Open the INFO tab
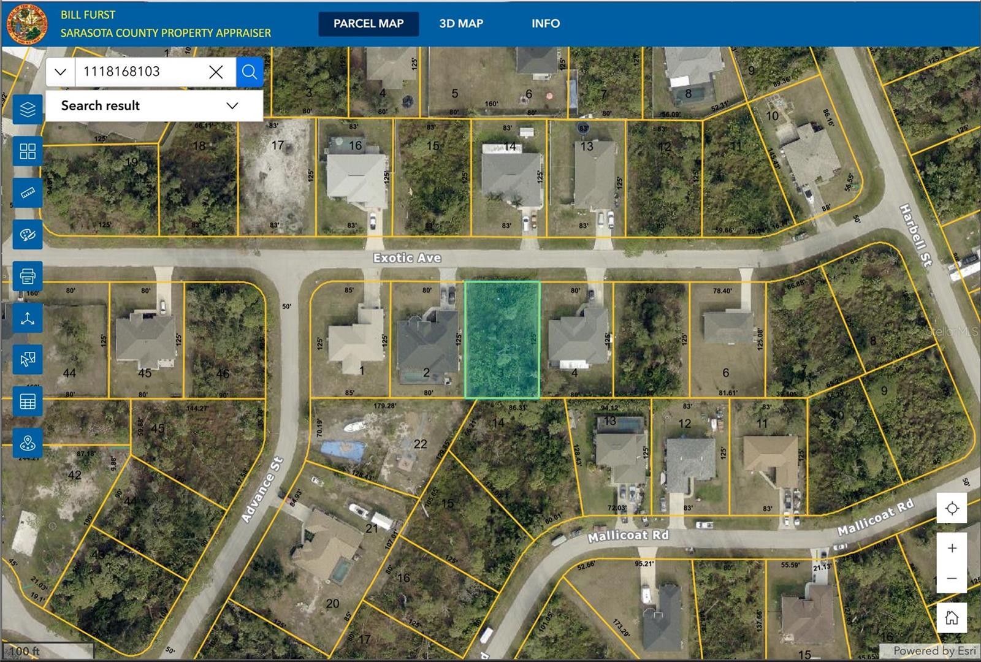This screenshot has height=662, width=981. pyautogui.click(x=545, y=23)
